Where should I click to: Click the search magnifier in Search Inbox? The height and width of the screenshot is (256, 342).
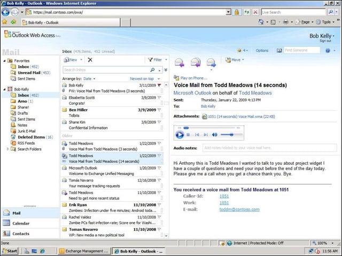coord(152,70)
